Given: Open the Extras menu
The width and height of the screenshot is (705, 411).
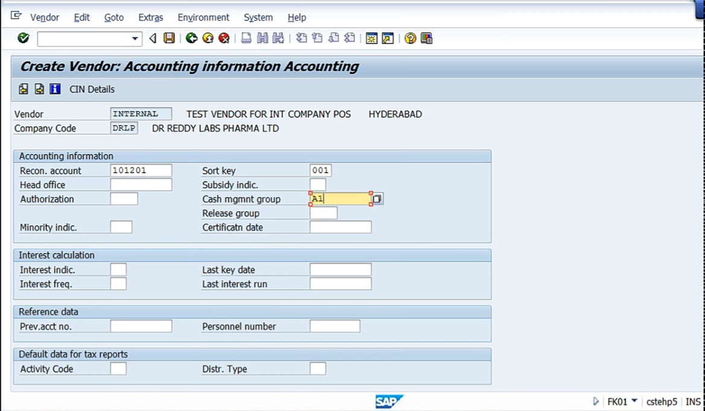Looking at the screenshot, I should point(151,17).
